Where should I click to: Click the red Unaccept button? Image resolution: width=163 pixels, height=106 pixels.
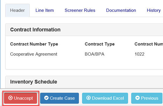(21, 98)
